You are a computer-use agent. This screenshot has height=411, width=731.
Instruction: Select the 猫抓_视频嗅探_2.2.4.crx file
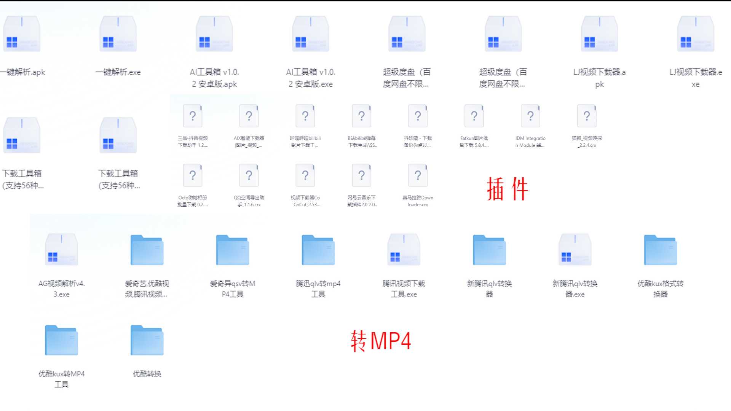pos(587,116)
